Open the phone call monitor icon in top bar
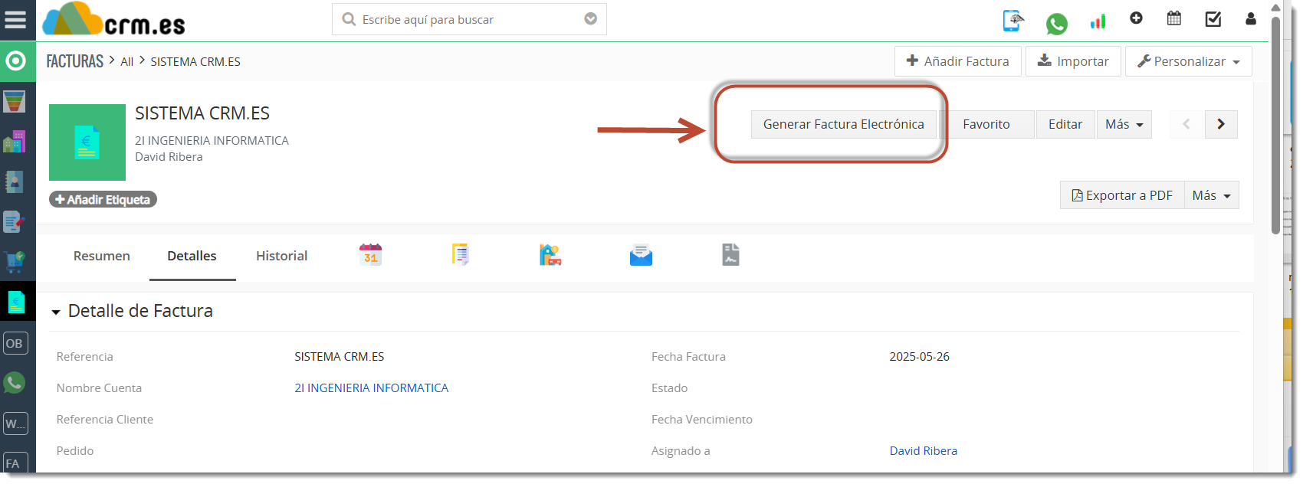Image resolution: width=1303 pixels, height=484 pixels. point(1013,21)
